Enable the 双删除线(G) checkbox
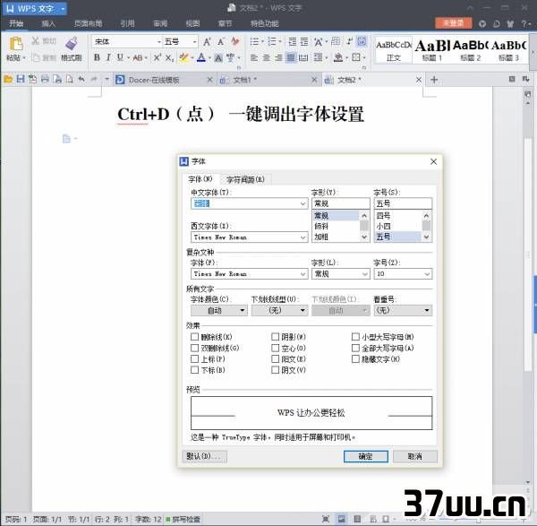537x526 pixels. [x=194, y=348]
